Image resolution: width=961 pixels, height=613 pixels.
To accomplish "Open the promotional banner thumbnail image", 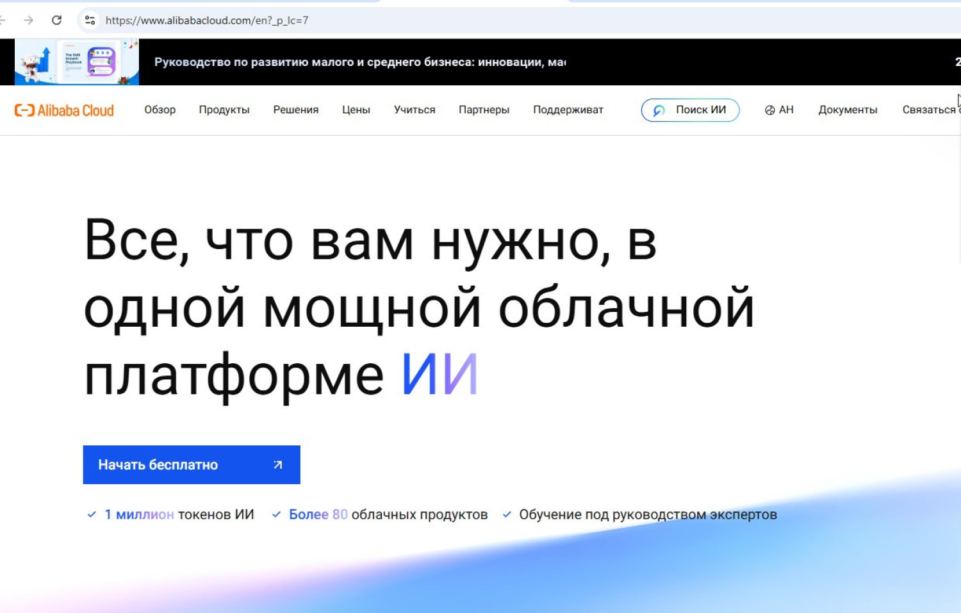I will [77, 62].
